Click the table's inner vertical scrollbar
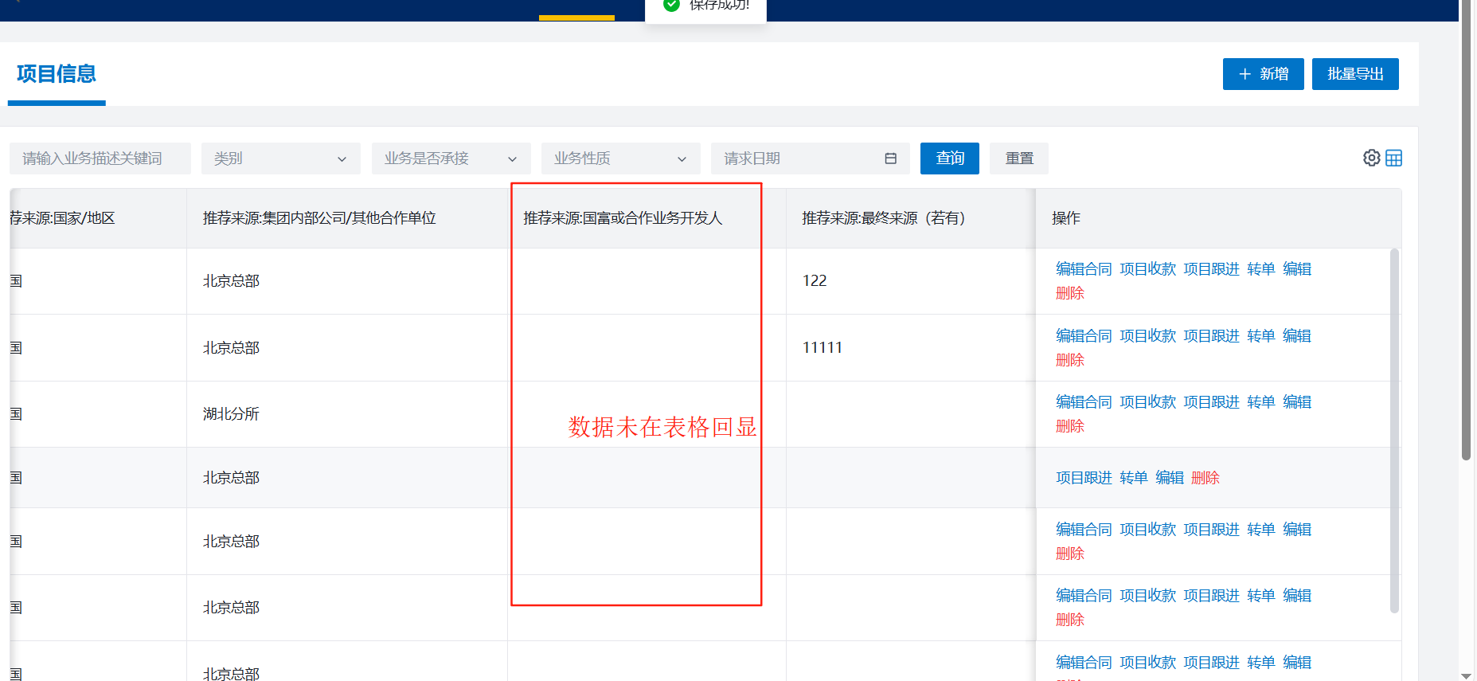Screen dimensions: 1477x681 click(x=1394, y=430)
